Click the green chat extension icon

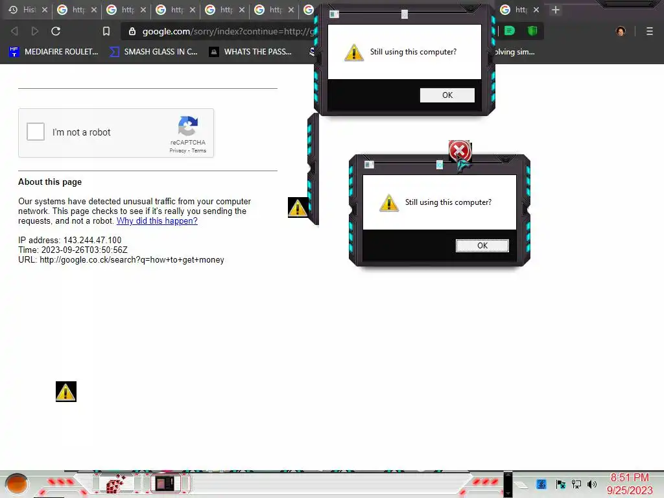pos(510,31)
